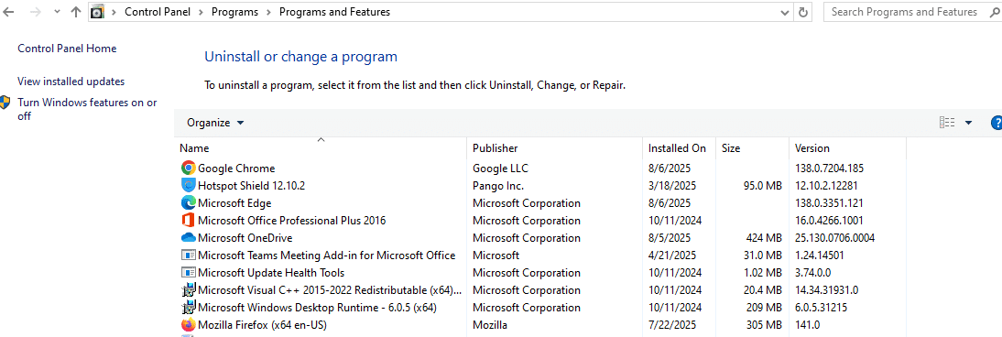Screen dimensions: 1002x337
Task: Click the change view icon
Action: [x=947, y=123]
